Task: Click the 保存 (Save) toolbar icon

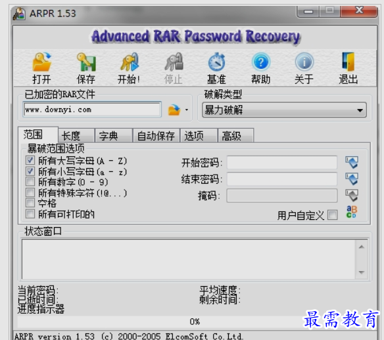Action: coord(86,62)
